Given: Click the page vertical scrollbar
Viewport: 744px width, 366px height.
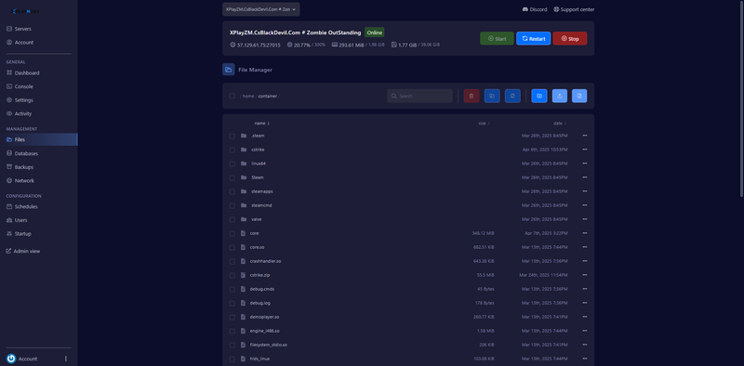Looking at the screenshot, I should coord(741,98).
